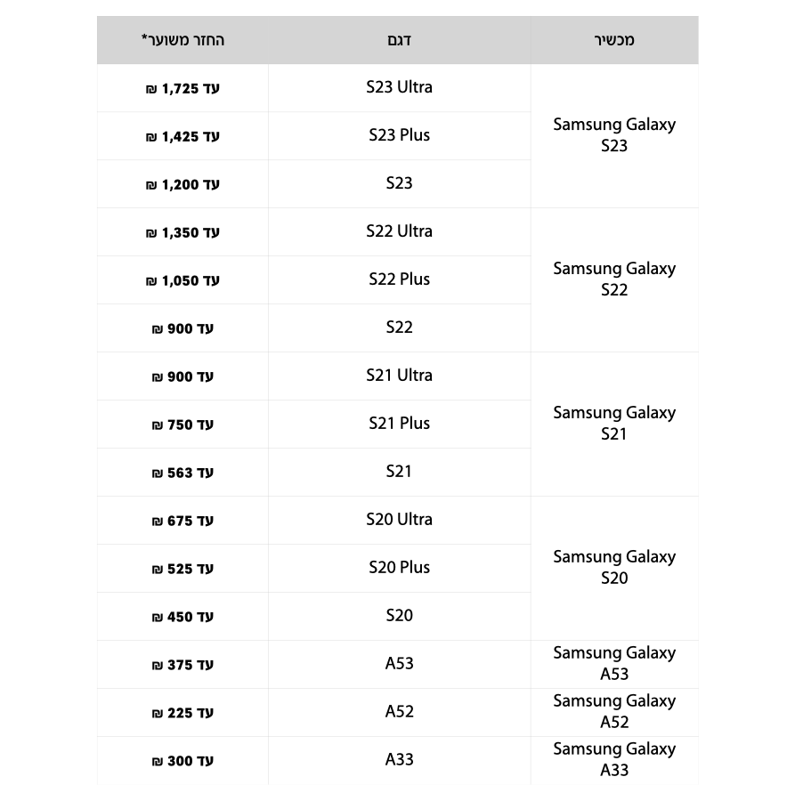The height and width of the screenshot is (801, 795).
Task: Select the S23 Plus model cell
Action: click(x=399, y=135)
